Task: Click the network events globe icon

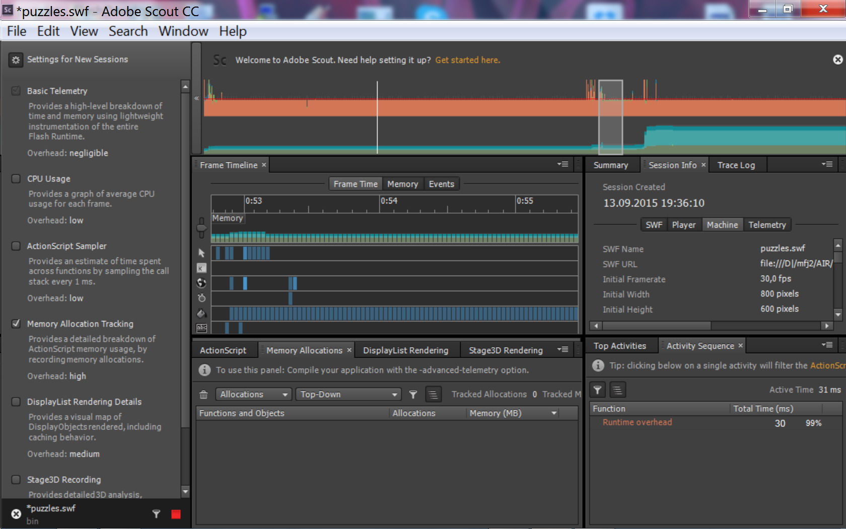Action: click(x=201, y=283)
